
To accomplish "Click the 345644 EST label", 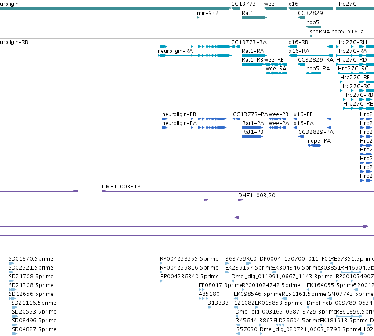I will pos(247,321).
